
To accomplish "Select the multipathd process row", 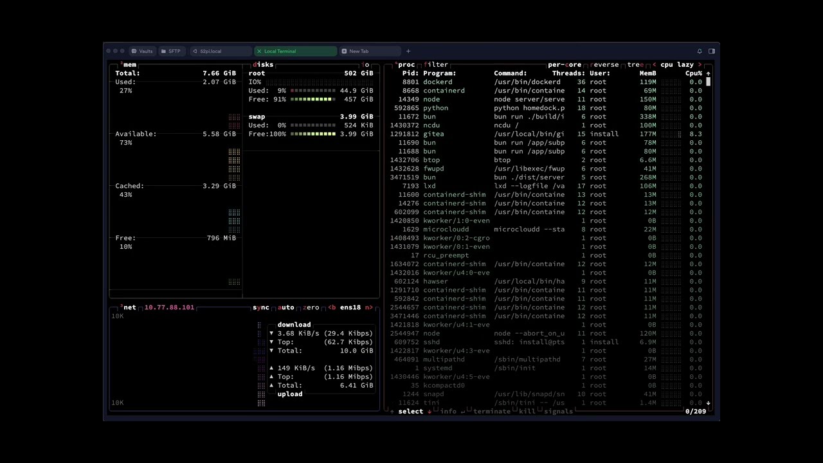I will click(547, 359).
